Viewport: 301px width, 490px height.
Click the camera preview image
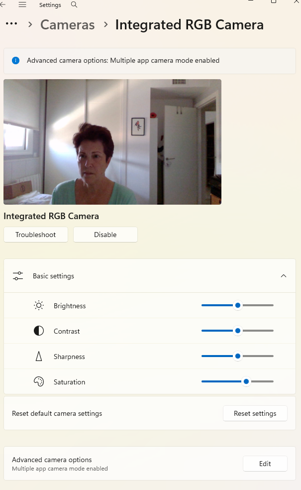click(x=112, y=142)
